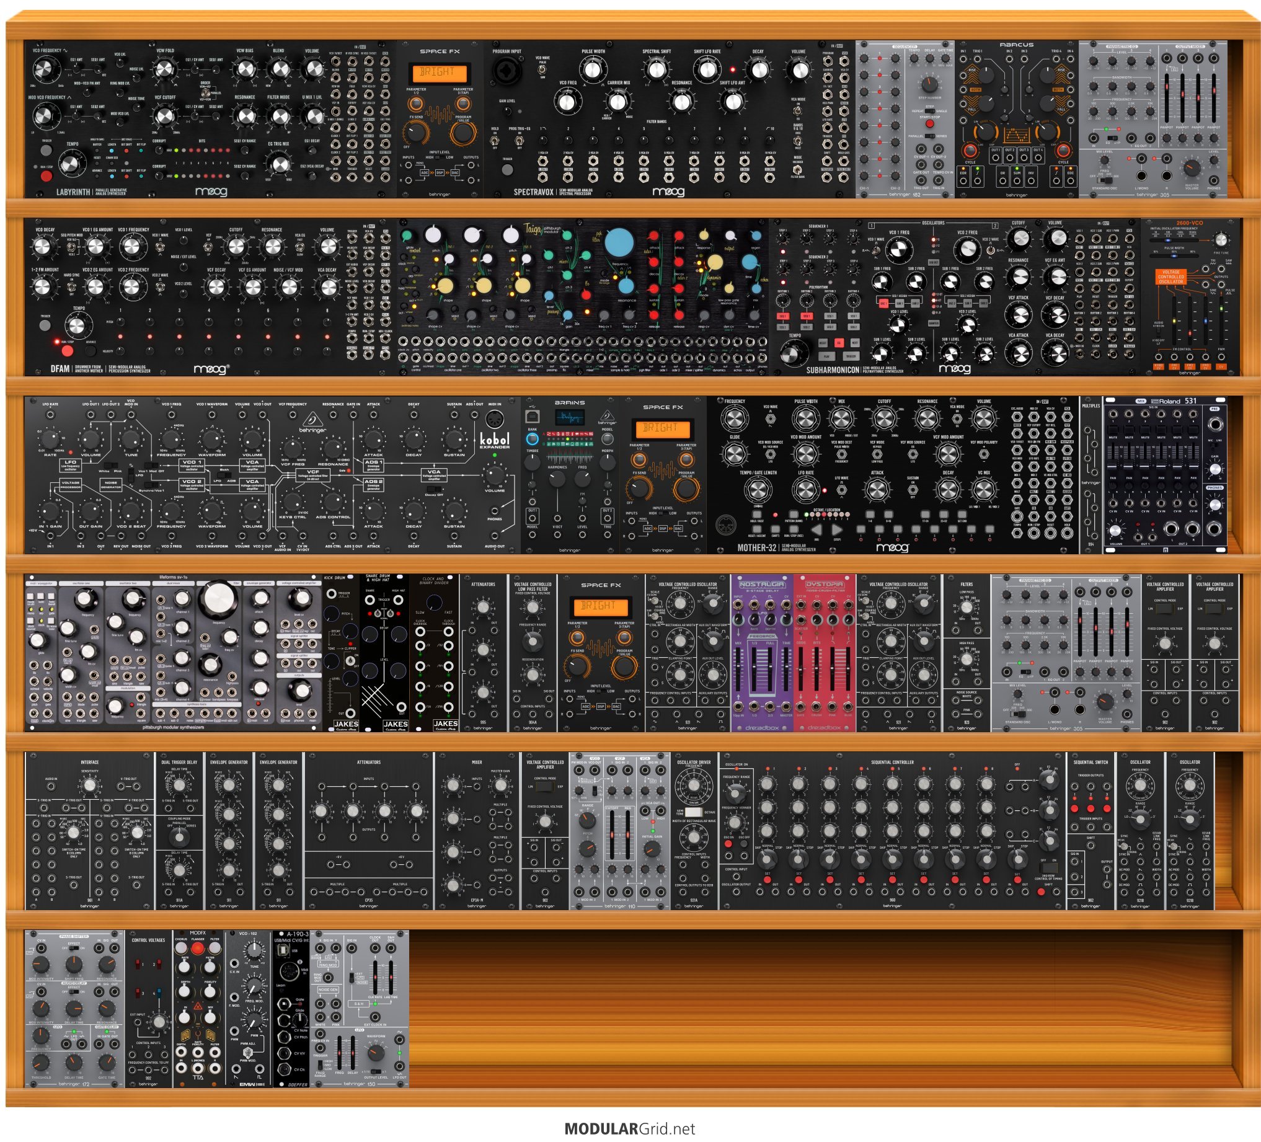The image size is (1261, 1142).
Task: Click the Brains waveform display
Action: tap(569, 417)
